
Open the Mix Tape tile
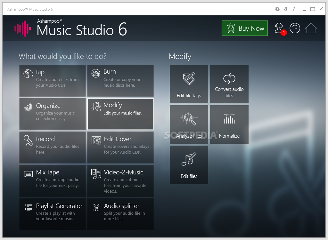53,181
